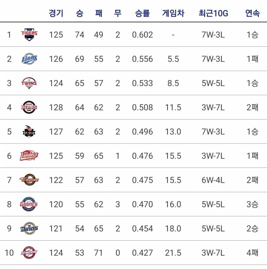
Task: Select rank number 10 in the table
Action: pos(9,253)
